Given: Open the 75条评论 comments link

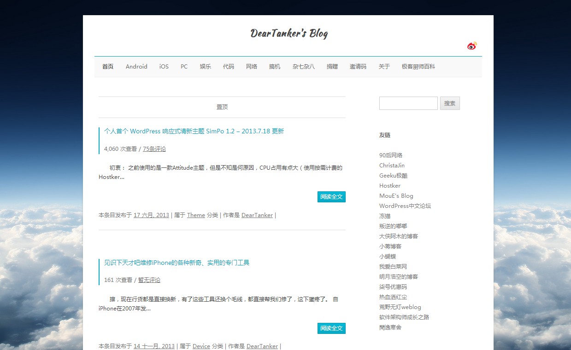Looking at the screenshot, I should [154, 149].
